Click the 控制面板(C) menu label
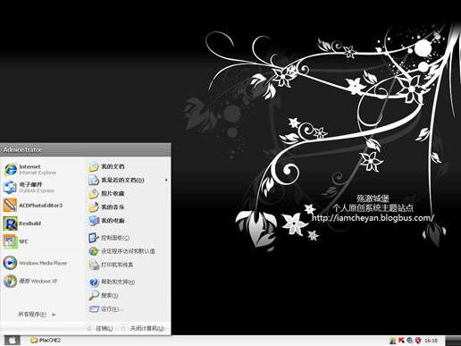Image resolution: width=461 pixels, height=346 pixels. [x=115, y=238]
